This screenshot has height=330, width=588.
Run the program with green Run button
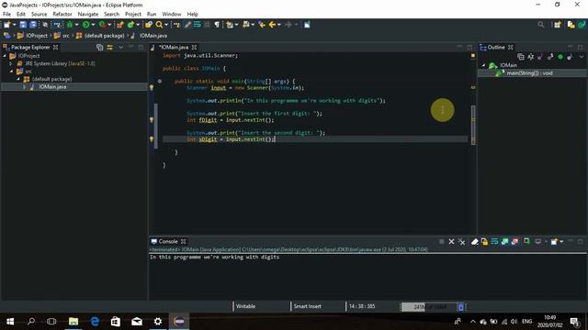[85, 25]
